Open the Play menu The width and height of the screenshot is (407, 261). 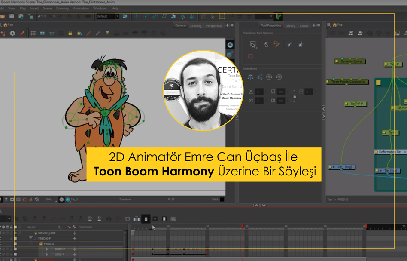click(23, 8)
